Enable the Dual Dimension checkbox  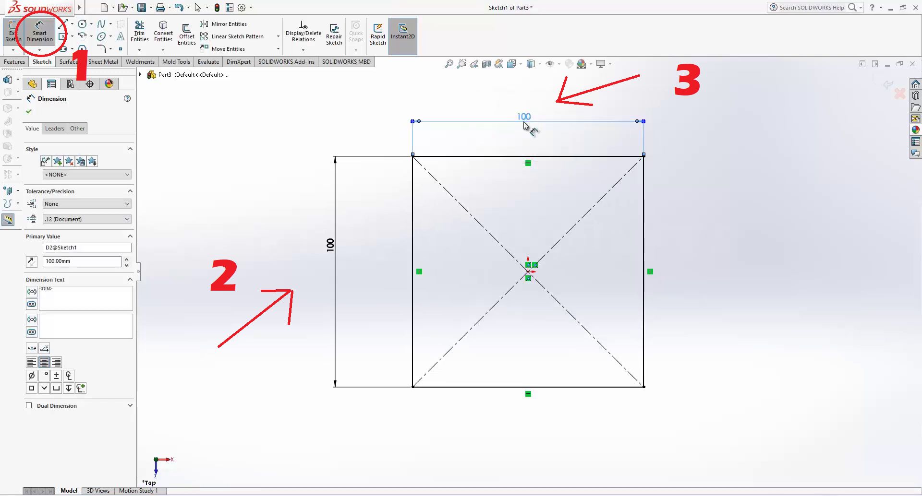[29, 406]
